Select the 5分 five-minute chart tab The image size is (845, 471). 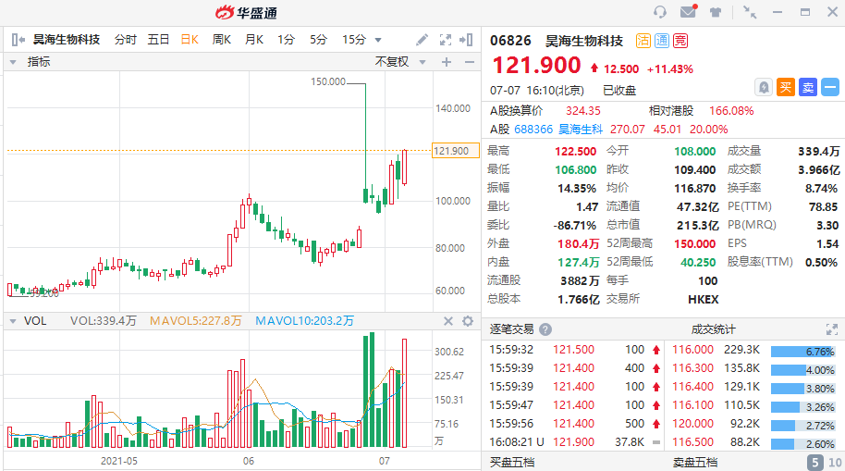(318, 40)
